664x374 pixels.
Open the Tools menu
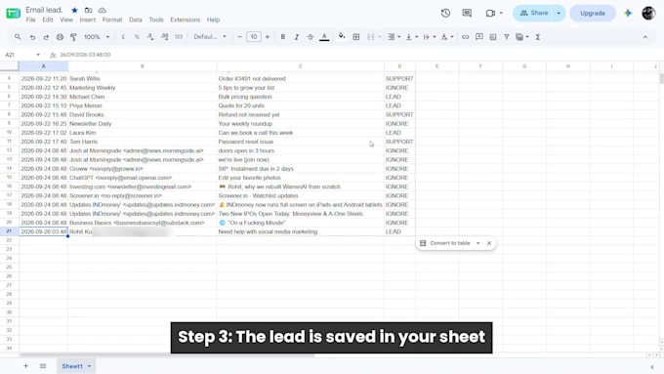coord(156,20)
